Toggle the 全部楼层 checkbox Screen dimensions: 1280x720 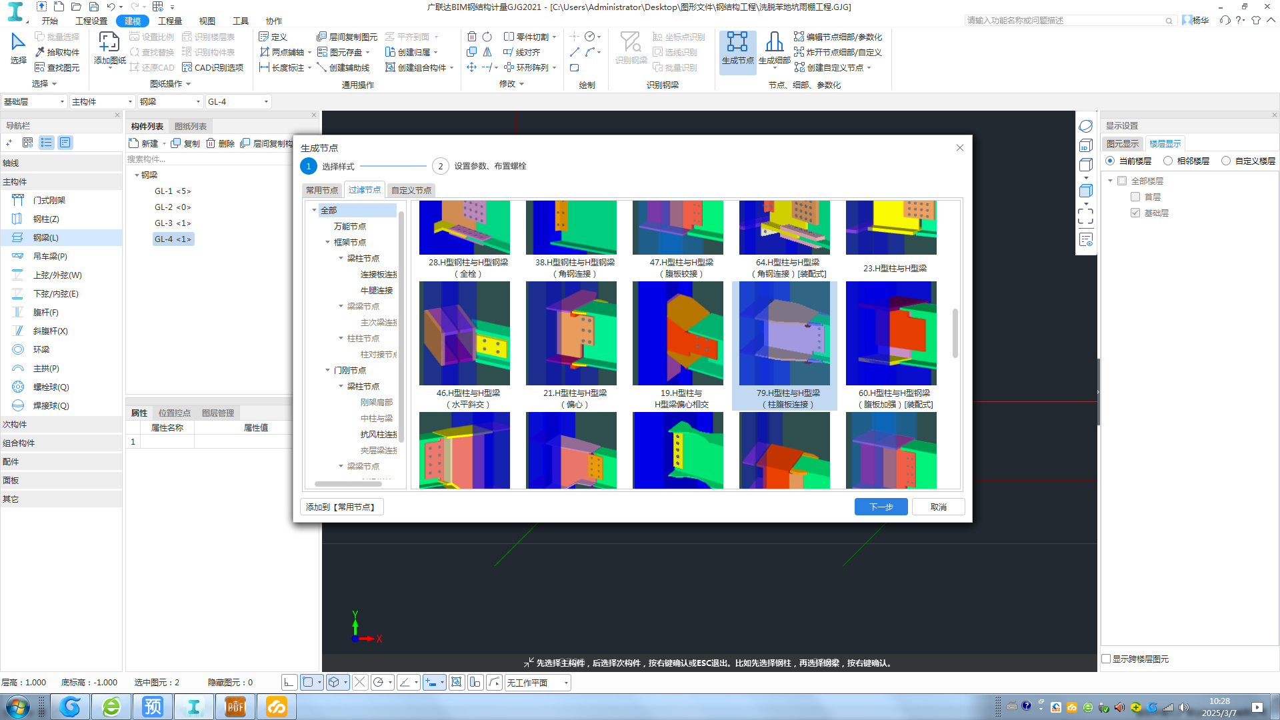1122,181
